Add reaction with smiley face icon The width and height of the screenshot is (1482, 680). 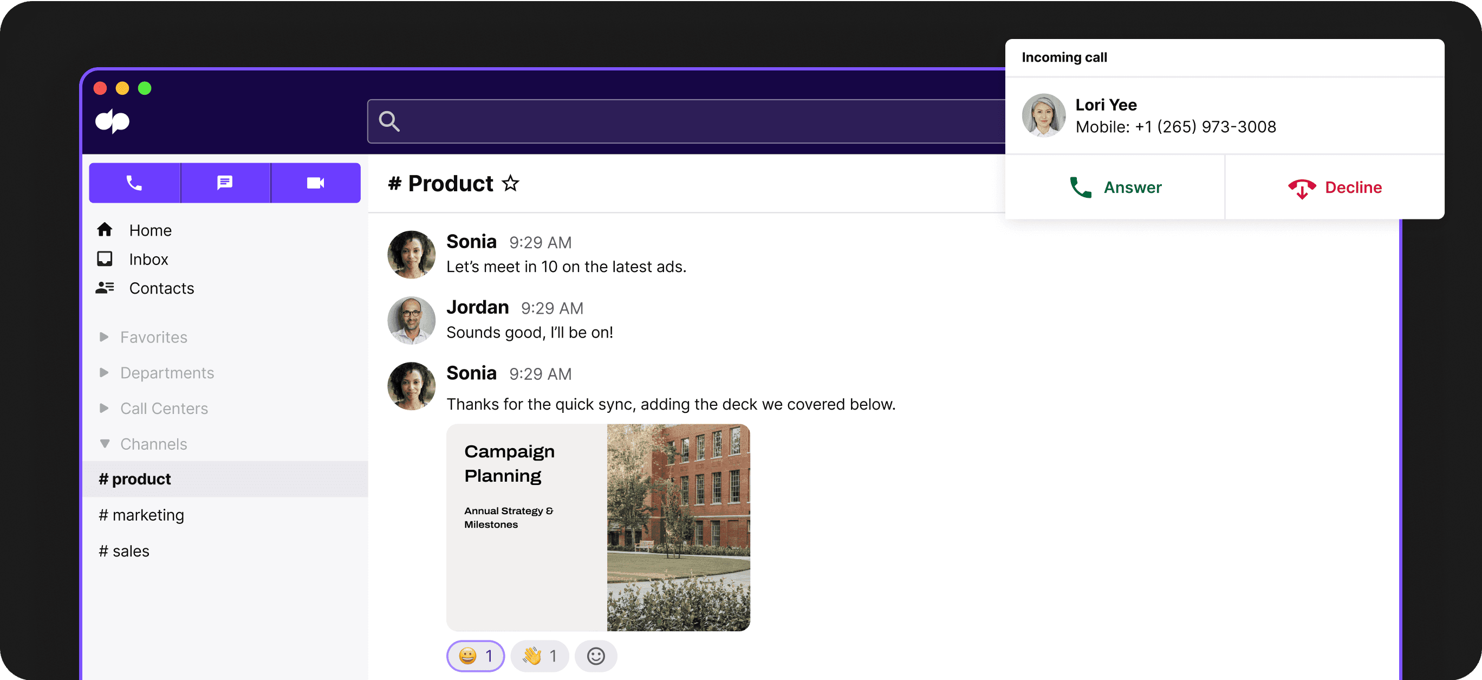click(595, 656)
